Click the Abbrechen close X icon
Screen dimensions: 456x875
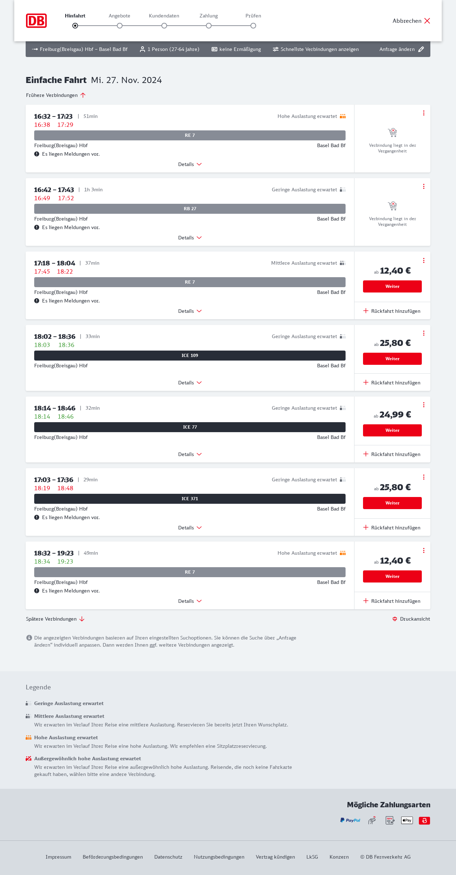427,21
